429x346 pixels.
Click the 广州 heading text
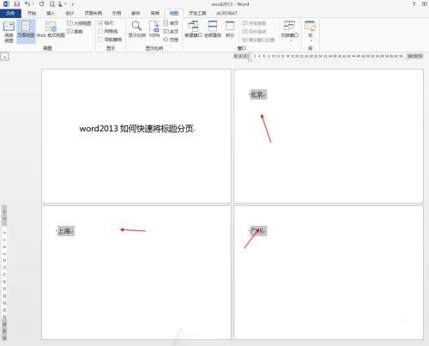[x=257, y=231]
